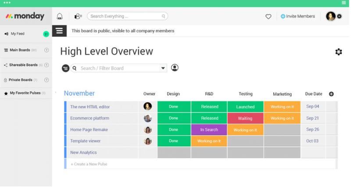
Task: Open My Feed
Action: 18,34
